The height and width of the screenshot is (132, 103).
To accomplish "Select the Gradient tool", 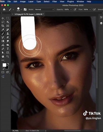I will 3,41.
